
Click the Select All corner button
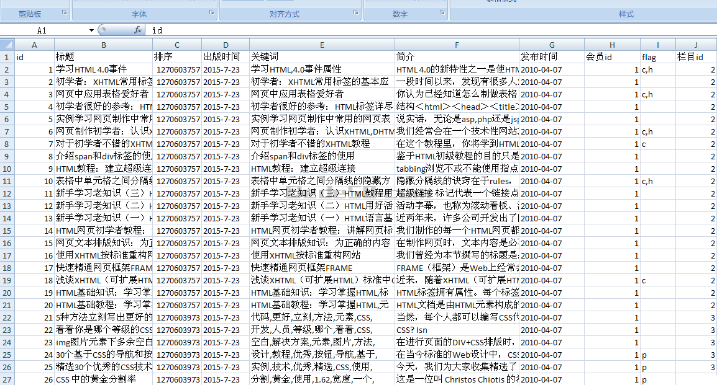point(7,45)
